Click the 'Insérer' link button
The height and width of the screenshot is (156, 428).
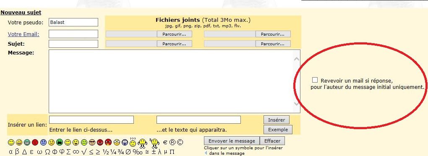click(x=277, y=120)
